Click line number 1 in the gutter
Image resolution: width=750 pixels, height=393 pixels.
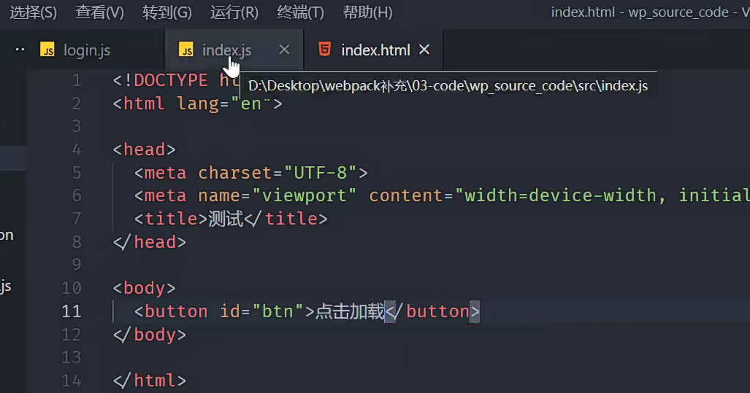(77, 80)
